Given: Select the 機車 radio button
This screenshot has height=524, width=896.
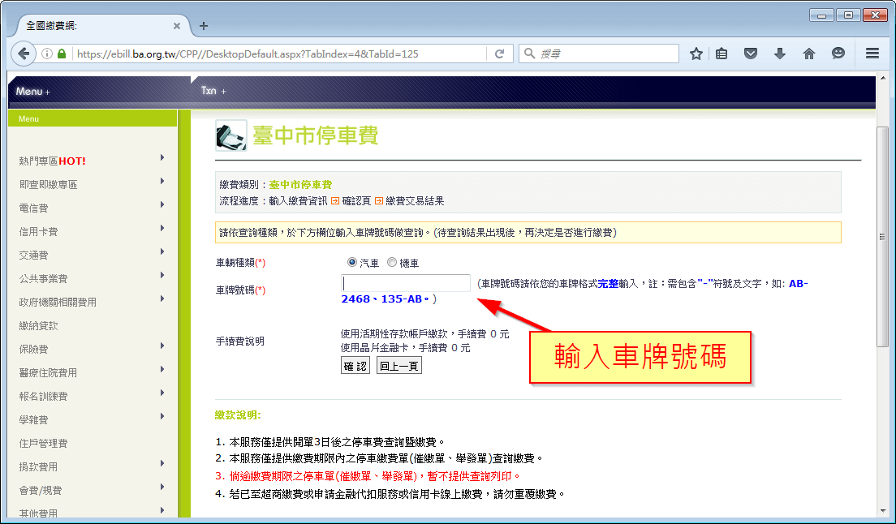Looking at the screenshot, I should click(x=392, y=263).
